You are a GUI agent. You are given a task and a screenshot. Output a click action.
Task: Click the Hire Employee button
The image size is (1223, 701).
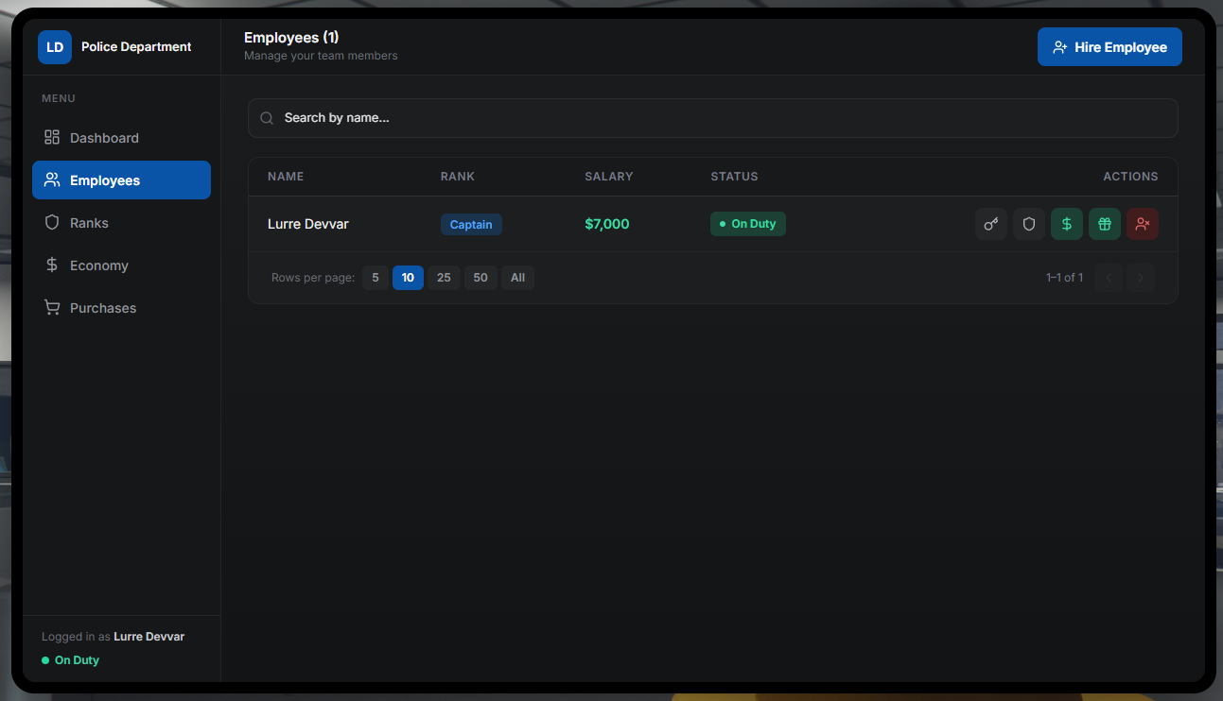(x=1109, y=47)
